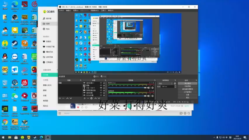Pop out the Scene Transitions panel with its float icon
Image resolution: width=249 pixels, height=140 pixels.
point(175,80)
